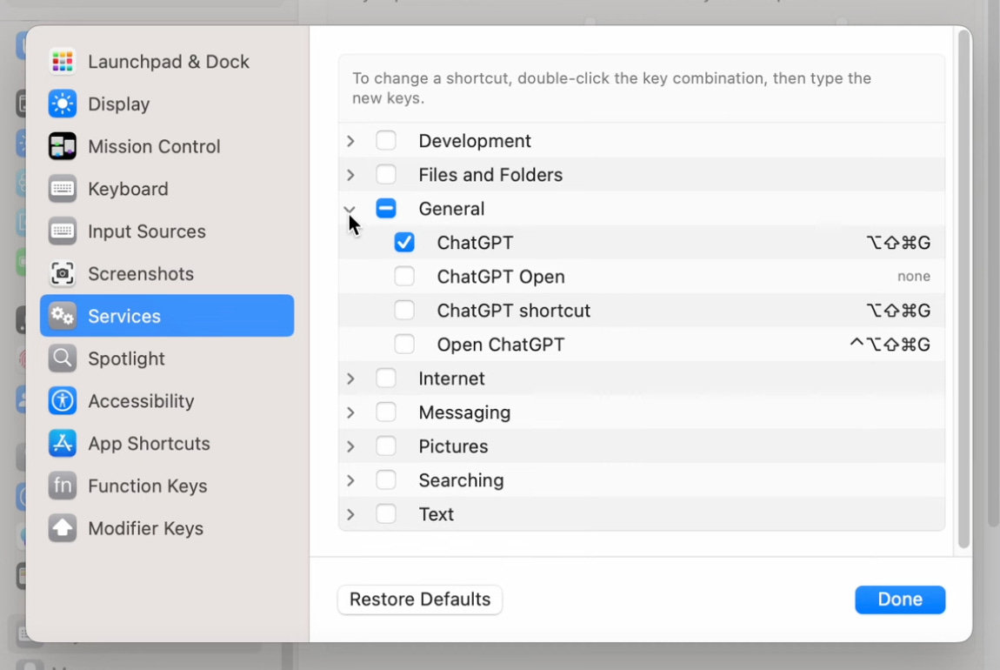This screenshot has height=670, width=1000.
Task: Click the Mission Control icon
Action: click(x=62, y=146)
